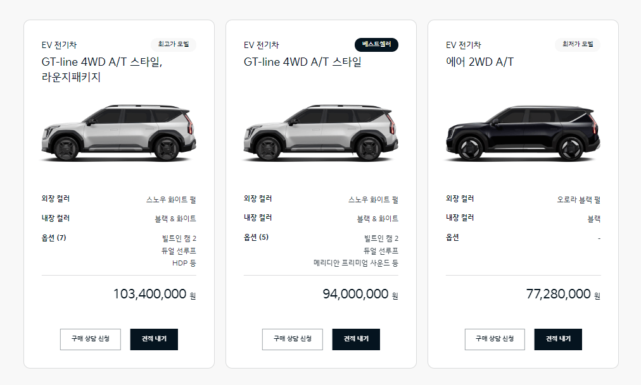The width and height of the screenshot is (641, 385).
Task: Click 견적 내기 under GT-line 4WD A/T 스타일
Action: (x=356, y=339)
